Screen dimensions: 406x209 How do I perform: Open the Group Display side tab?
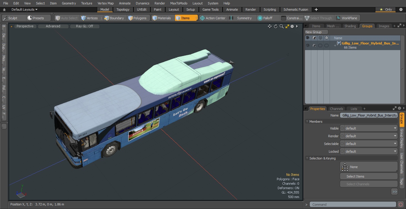tap(402, 139)
